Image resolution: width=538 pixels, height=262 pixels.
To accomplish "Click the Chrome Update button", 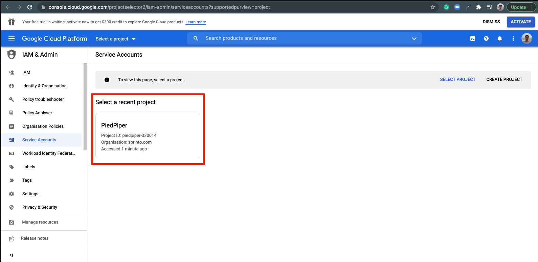I will [x=521, y=7].
